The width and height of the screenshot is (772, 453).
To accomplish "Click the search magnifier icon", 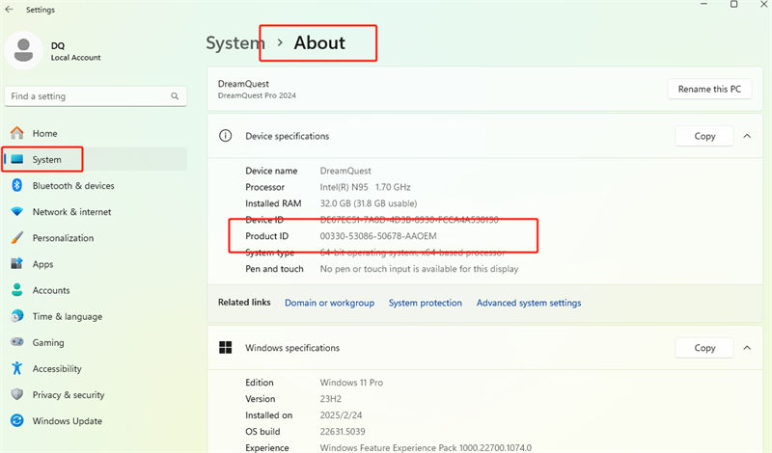I will click(x=175, y=96).
